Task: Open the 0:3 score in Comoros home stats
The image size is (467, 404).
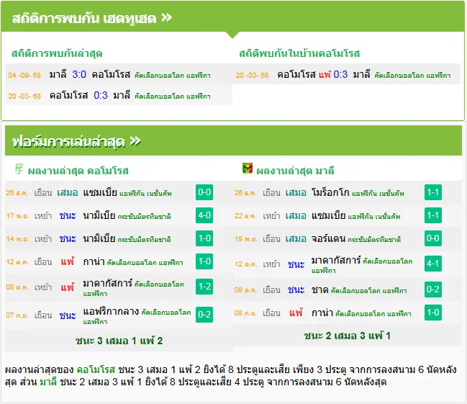Action: click(340, 74)
